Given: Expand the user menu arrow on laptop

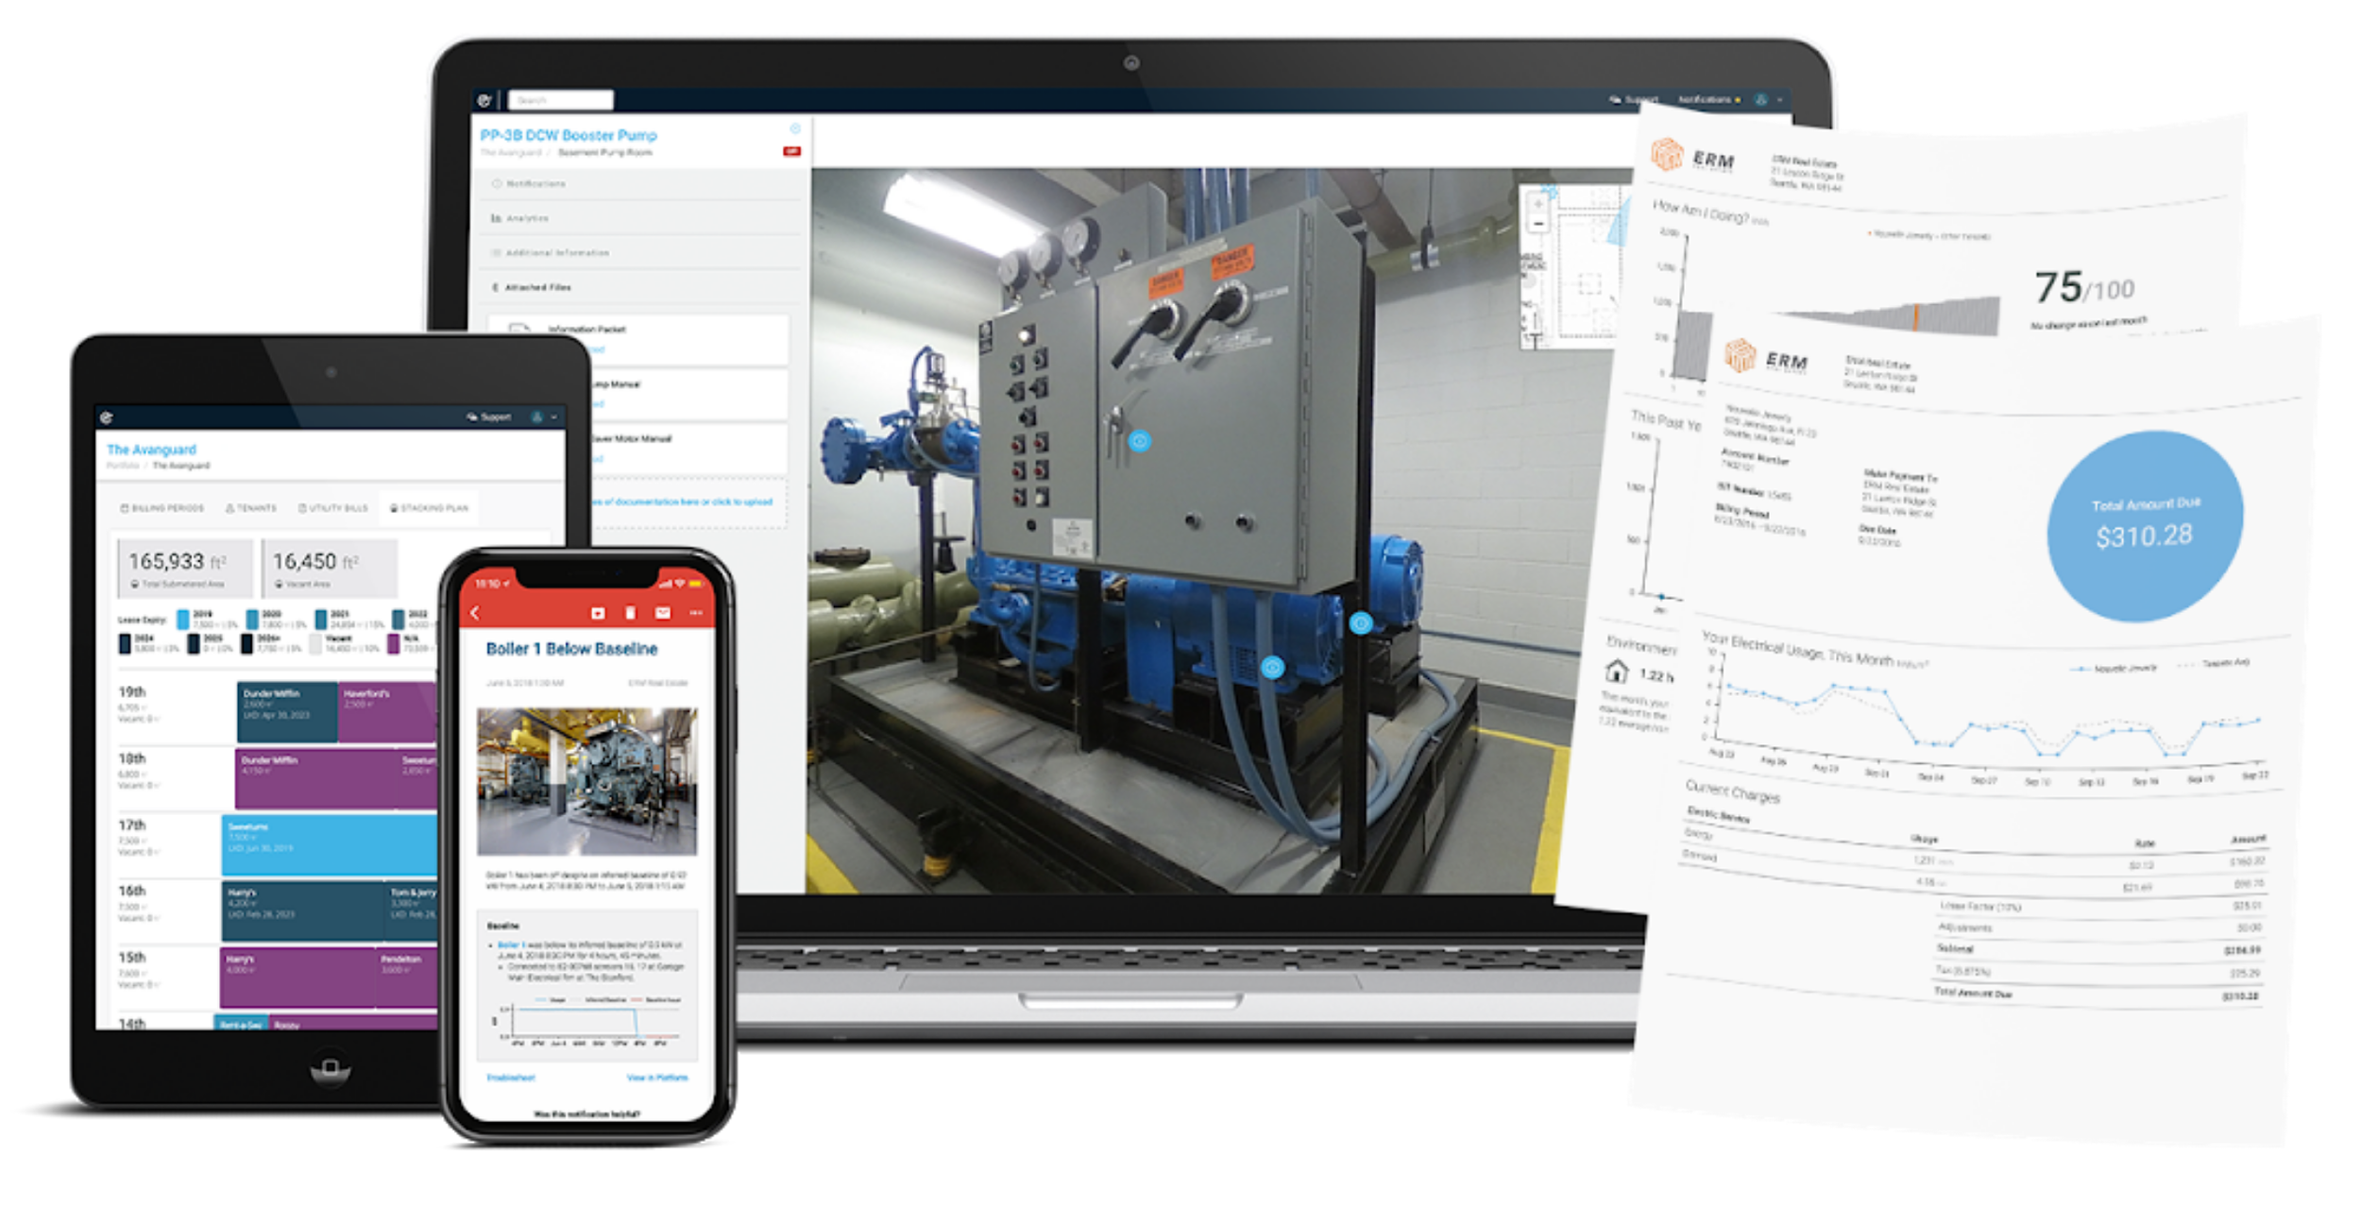Looking at the screenshot, I should 1780,99.
